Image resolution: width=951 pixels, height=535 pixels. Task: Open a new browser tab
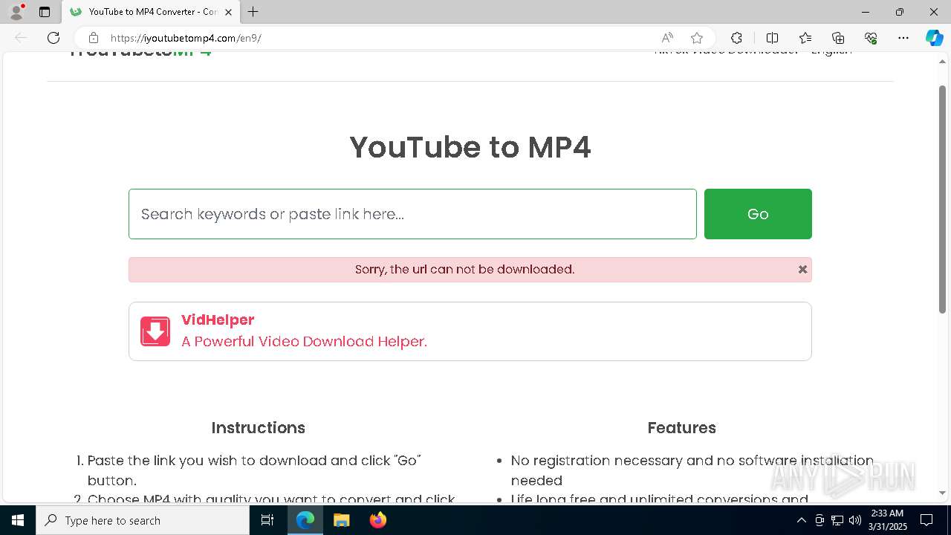[253, 12]
